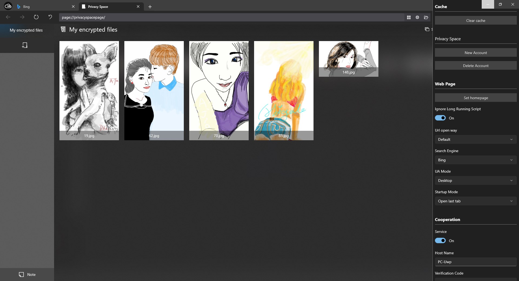Click the stacked windows icon beside page title
The height and width of the screenshot is (281, 519).
[x=427, y=29]
